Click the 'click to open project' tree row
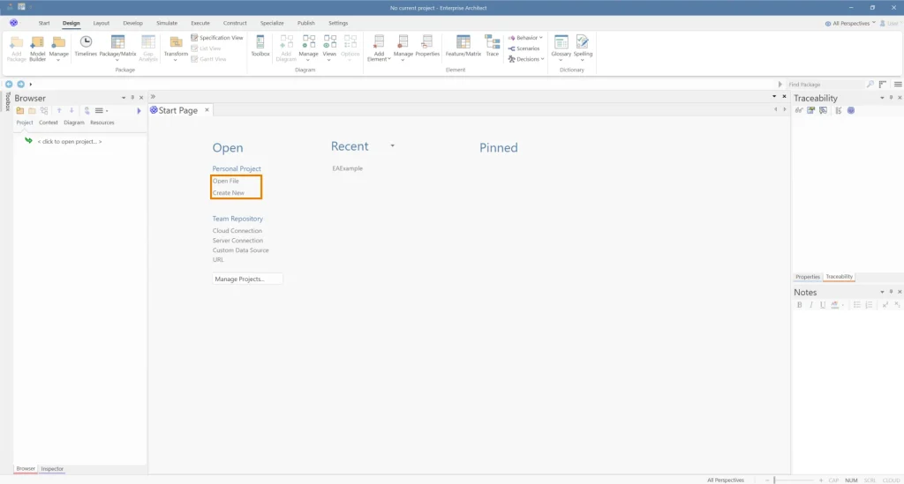The width and height of the screenshot is (904, 484). 69,142
